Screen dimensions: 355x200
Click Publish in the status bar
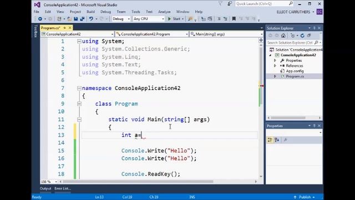[x=305, y=197]
